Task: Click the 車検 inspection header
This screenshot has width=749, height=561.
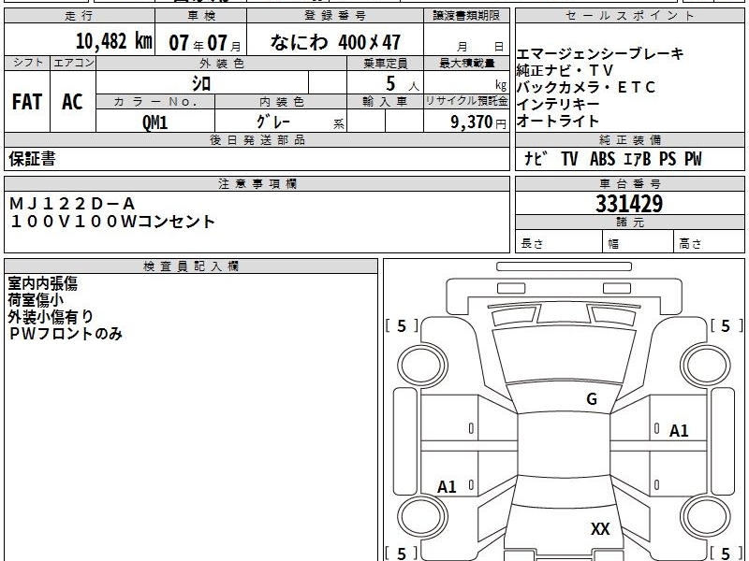Action: click(x=201, y=16)
